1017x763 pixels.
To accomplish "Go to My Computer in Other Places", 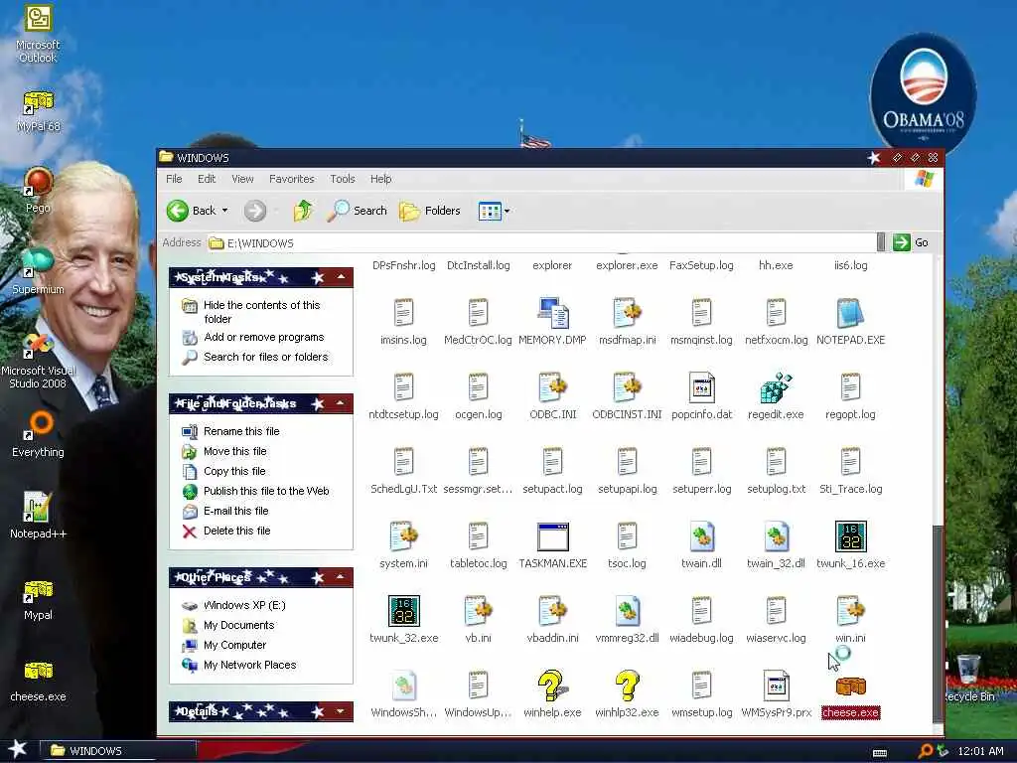I will [234, 645].
